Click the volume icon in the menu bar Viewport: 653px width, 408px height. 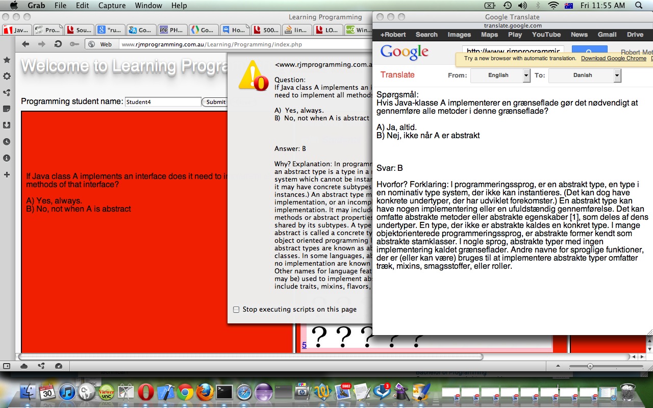(522, 6)
